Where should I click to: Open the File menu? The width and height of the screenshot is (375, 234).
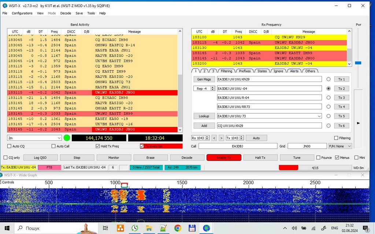5,13
